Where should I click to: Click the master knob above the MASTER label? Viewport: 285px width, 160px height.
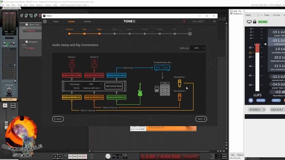pyautogui.click(x=9, y=90)
